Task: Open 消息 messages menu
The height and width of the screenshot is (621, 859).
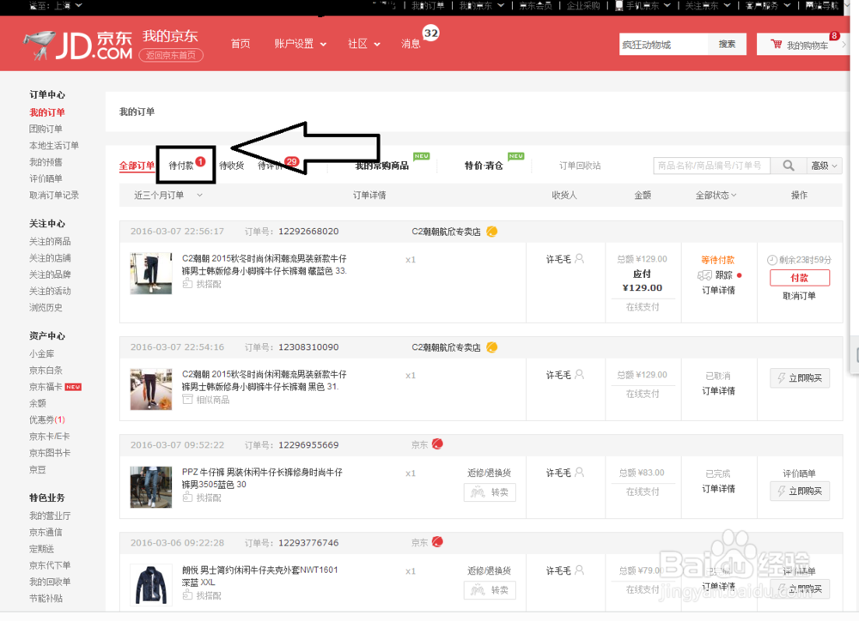Action: [x=411, y=44]
